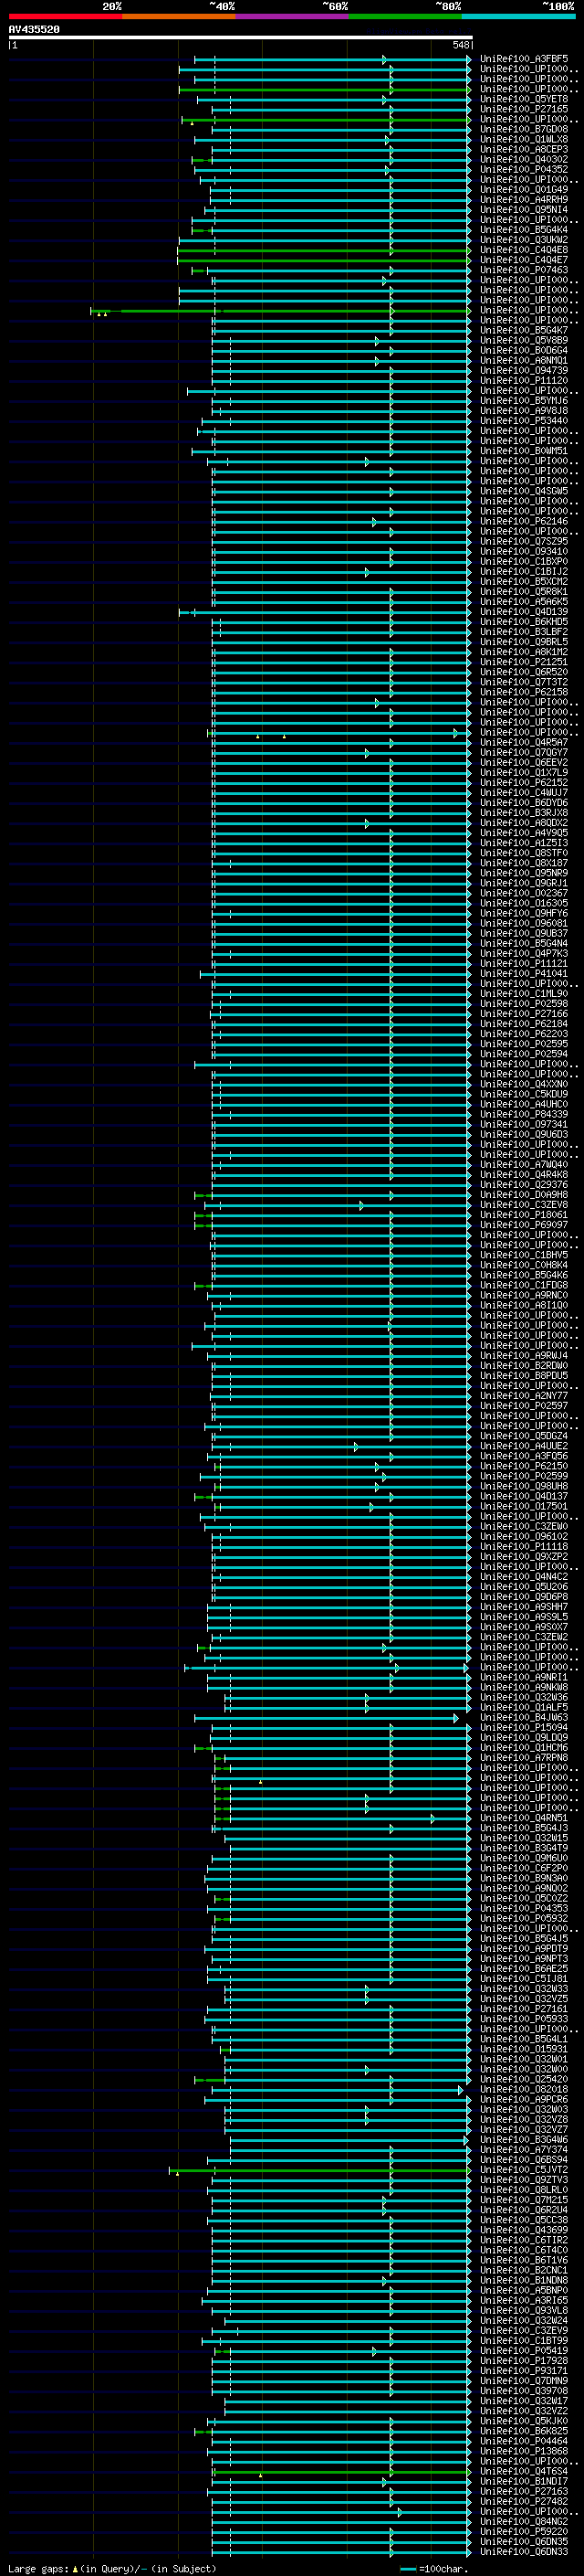This screenshot has height=2576, width=584.
Task: Click the label UniRef100_P21251
Action: coord(523,662)
